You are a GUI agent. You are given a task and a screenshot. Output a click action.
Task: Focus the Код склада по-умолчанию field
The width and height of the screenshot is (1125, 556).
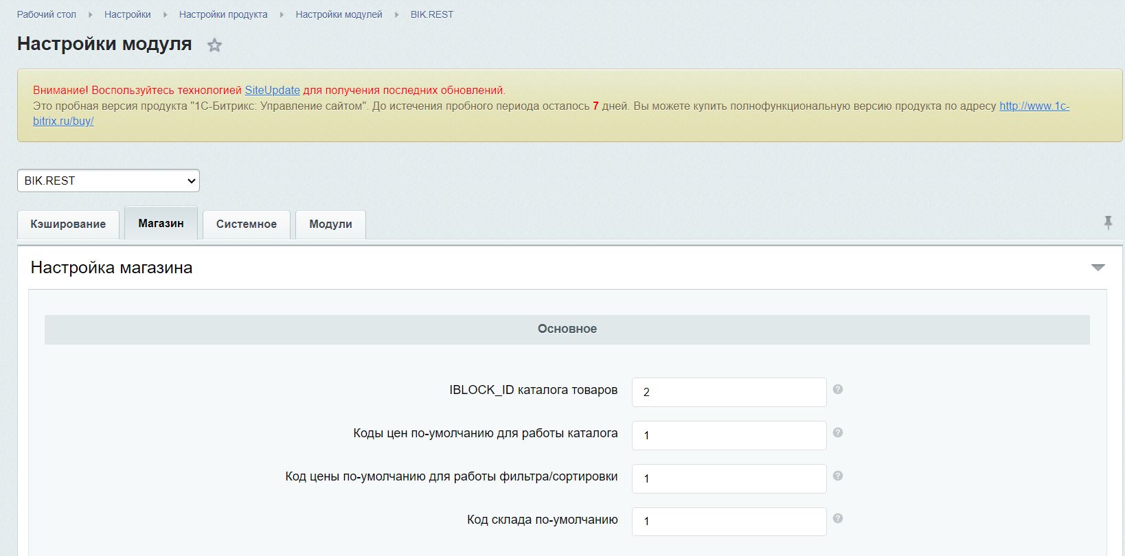729,522
